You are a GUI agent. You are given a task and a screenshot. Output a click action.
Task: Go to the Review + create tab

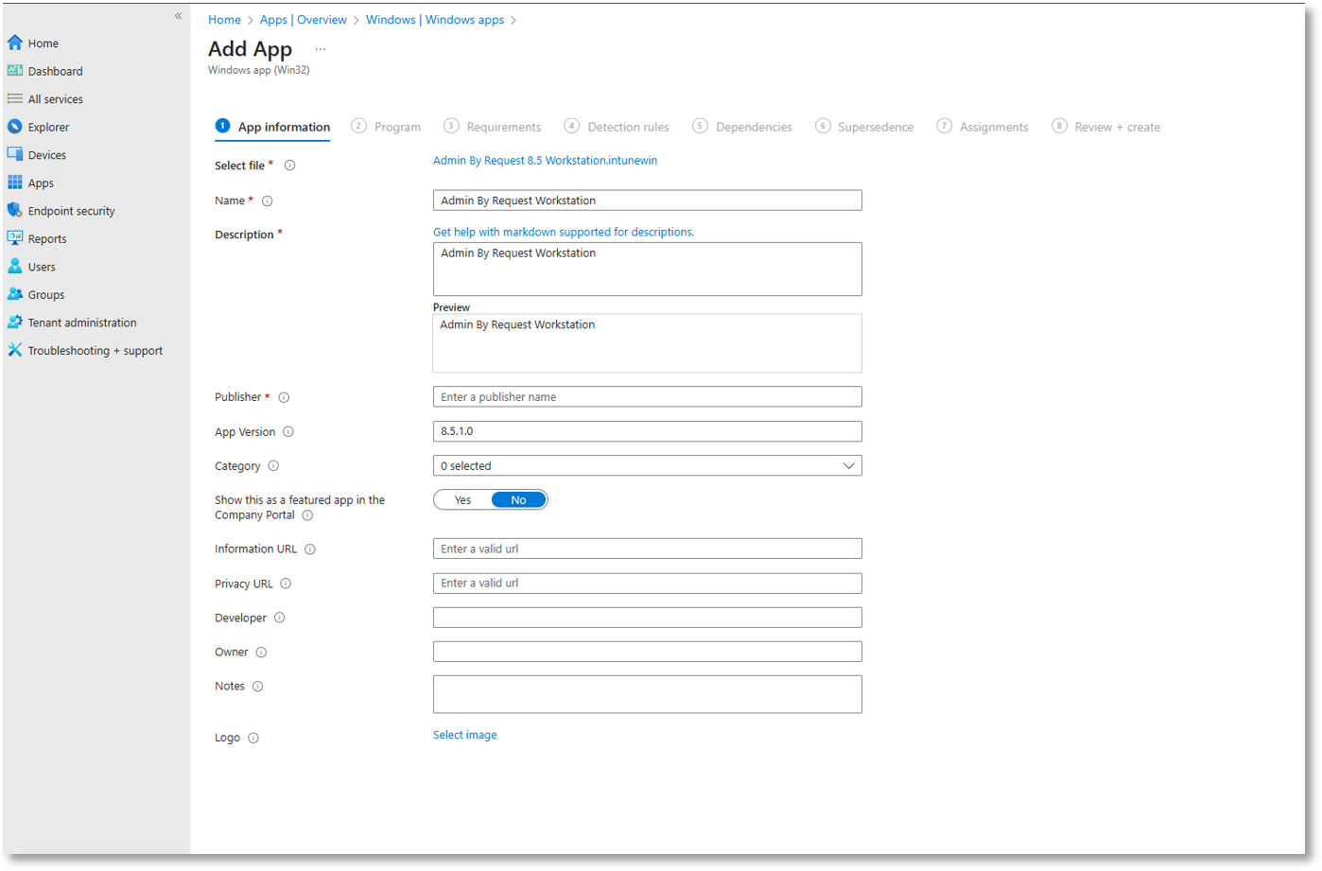pyautogui.click(x=1106, y=127)
